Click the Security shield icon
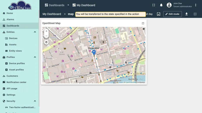The height and width of the screenshot is (113, 202). pos(4,101)
